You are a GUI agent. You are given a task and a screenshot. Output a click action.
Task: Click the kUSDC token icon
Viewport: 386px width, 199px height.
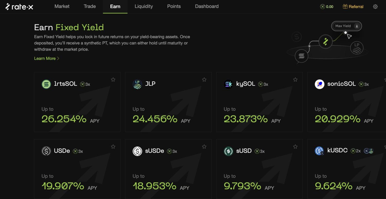[319, 151]
